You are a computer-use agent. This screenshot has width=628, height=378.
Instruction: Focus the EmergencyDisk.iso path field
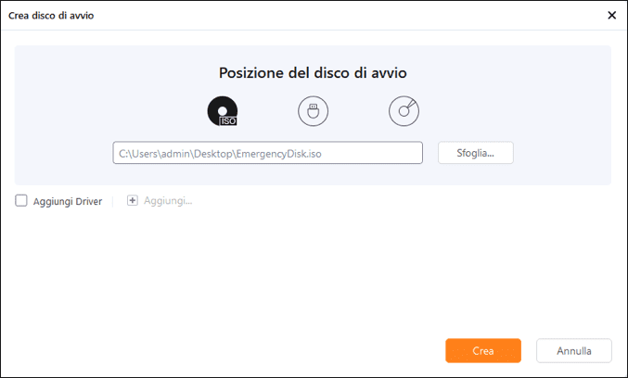tap(267, 153)
